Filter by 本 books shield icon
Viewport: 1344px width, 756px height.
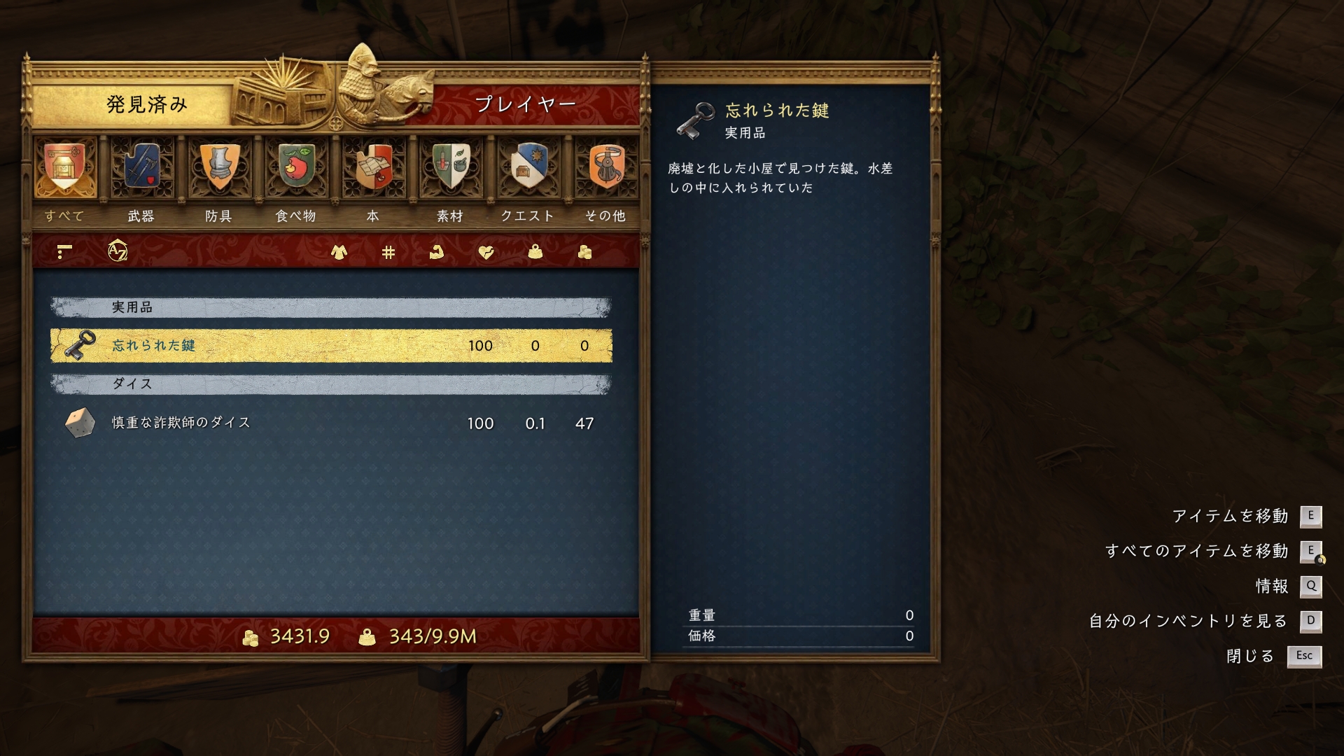[374, 167]
